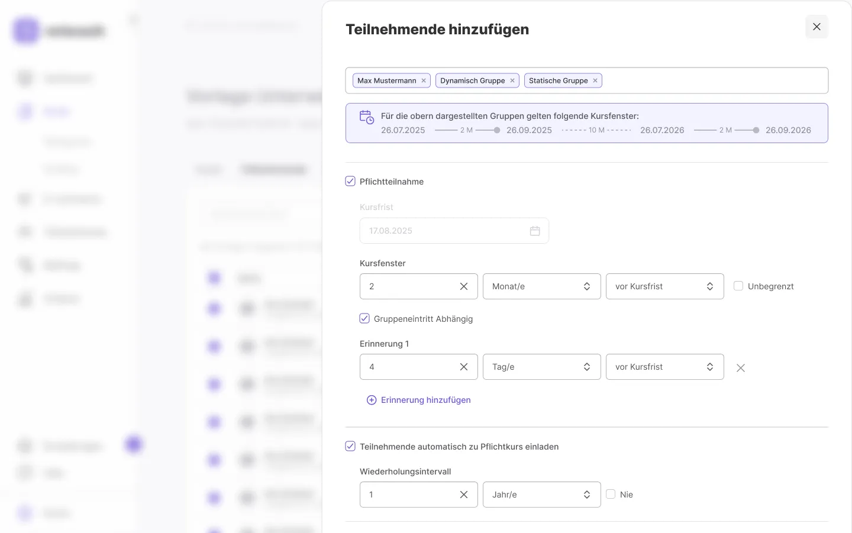This screenshot has height=533, width=852.
Task: Open Kursfenster's vor Kursfrist dropdown
Action: point(664,286)
